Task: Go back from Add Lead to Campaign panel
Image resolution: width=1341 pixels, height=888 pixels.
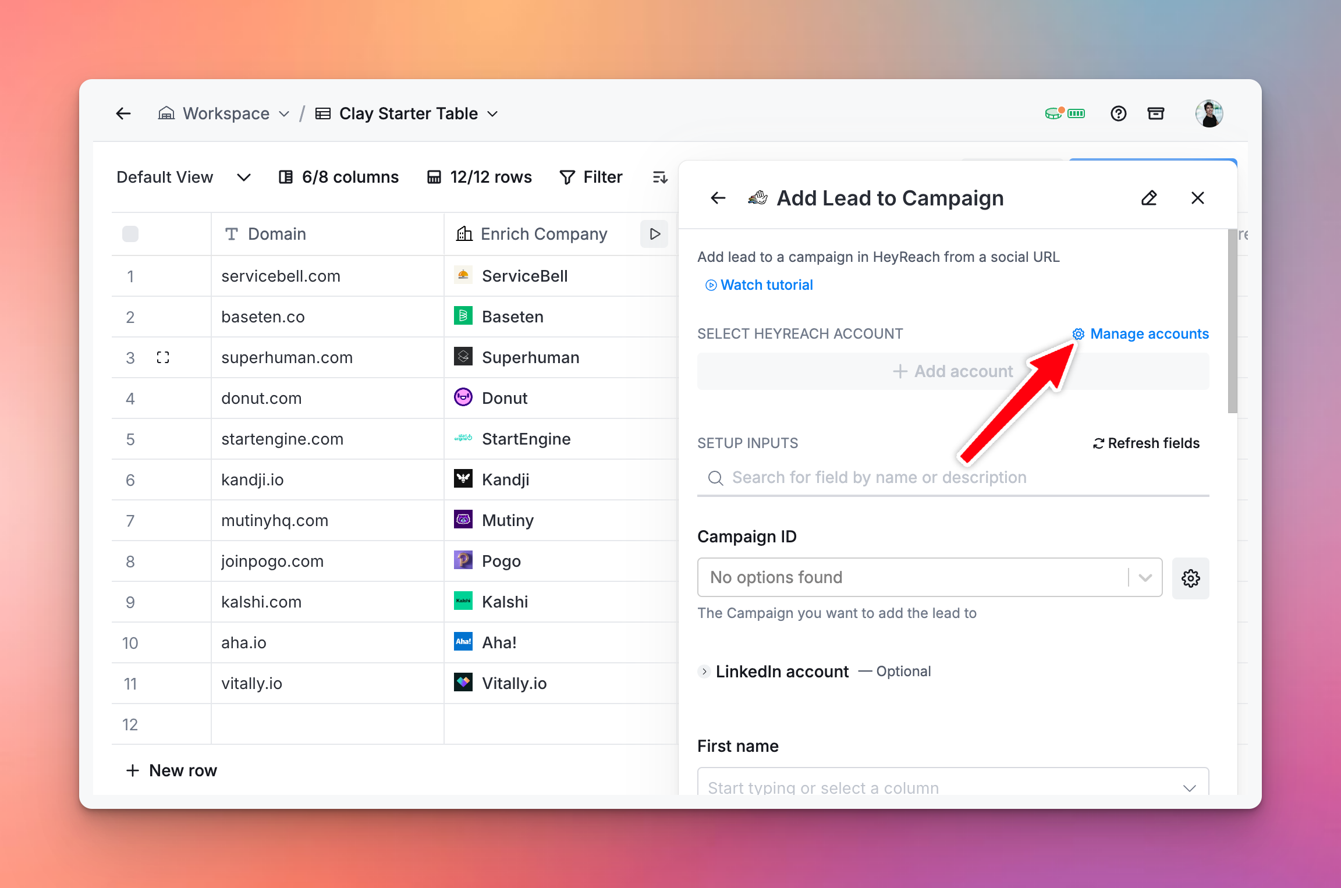Action: 718,198
